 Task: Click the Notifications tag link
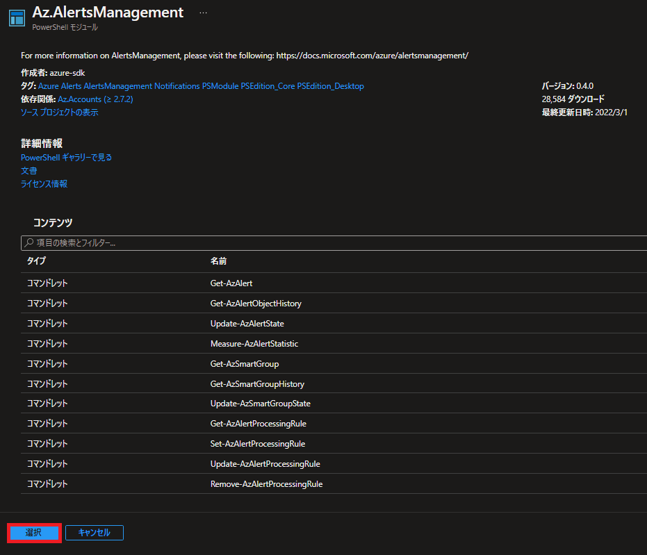[177, 86]
